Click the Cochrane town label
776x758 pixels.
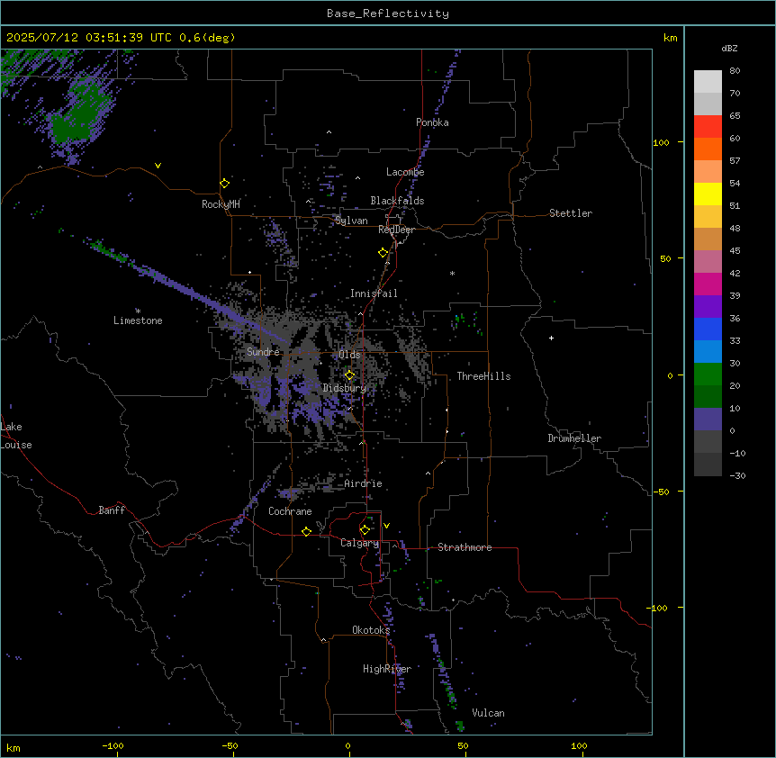(x=290, y=511)
